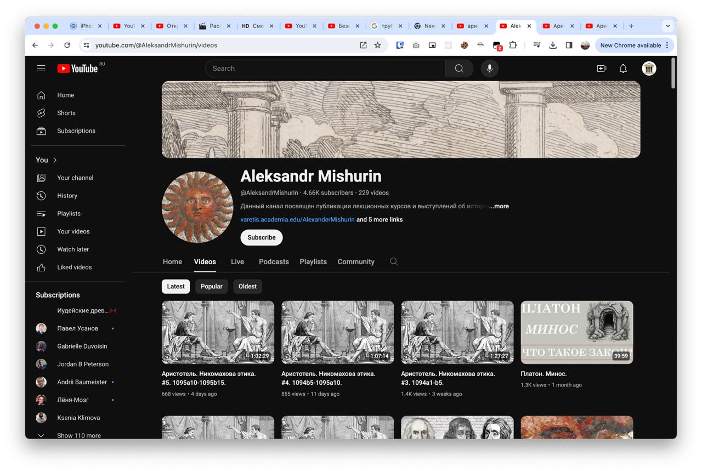Image resolution: width=702 pixels, height=472 pixels.
Task: Open the YouTube guide hamburger menu
Action: (41, 69)
